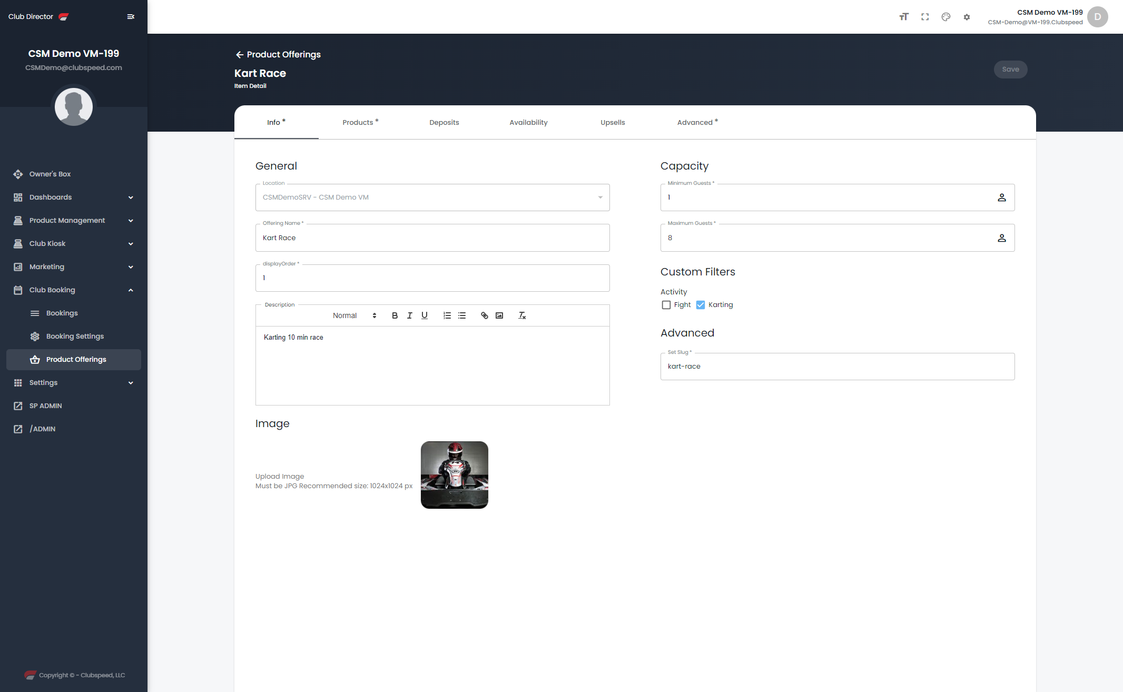This screenshot has height=692, width=1123.
Task: Insert a hyperlink in description
Action: coord(485,315)
